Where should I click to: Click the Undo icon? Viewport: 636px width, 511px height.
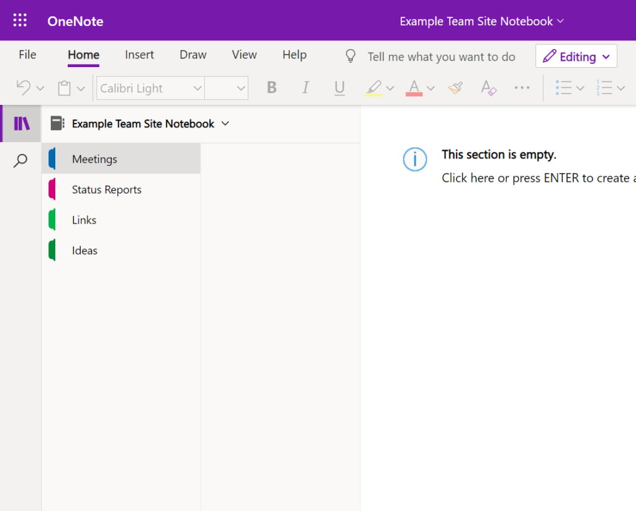(24, 88)
